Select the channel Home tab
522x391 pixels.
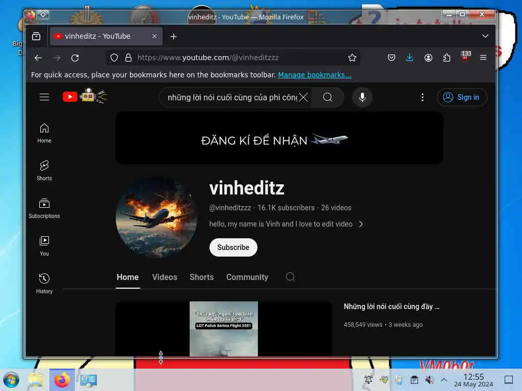pos(127,277)
